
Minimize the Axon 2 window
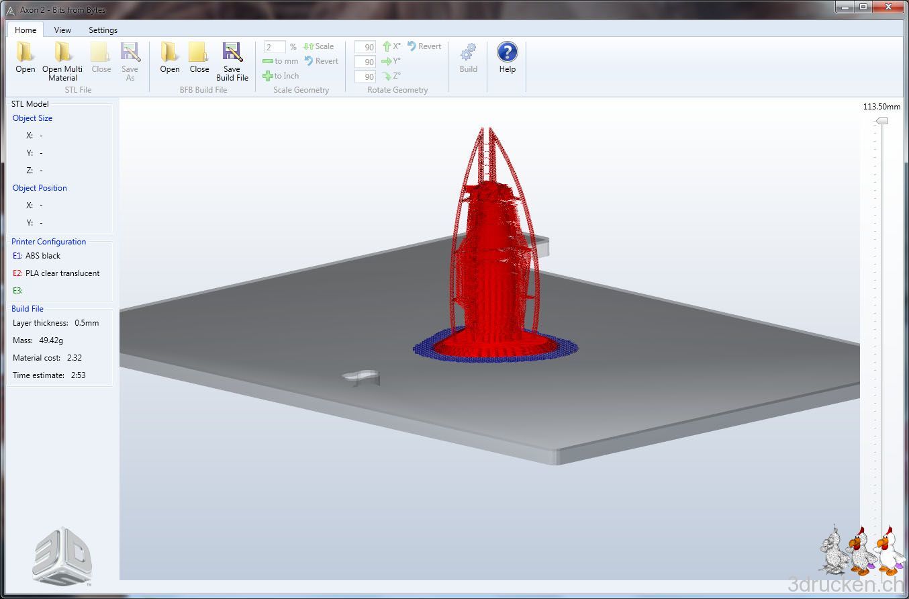tap(845, 7)
